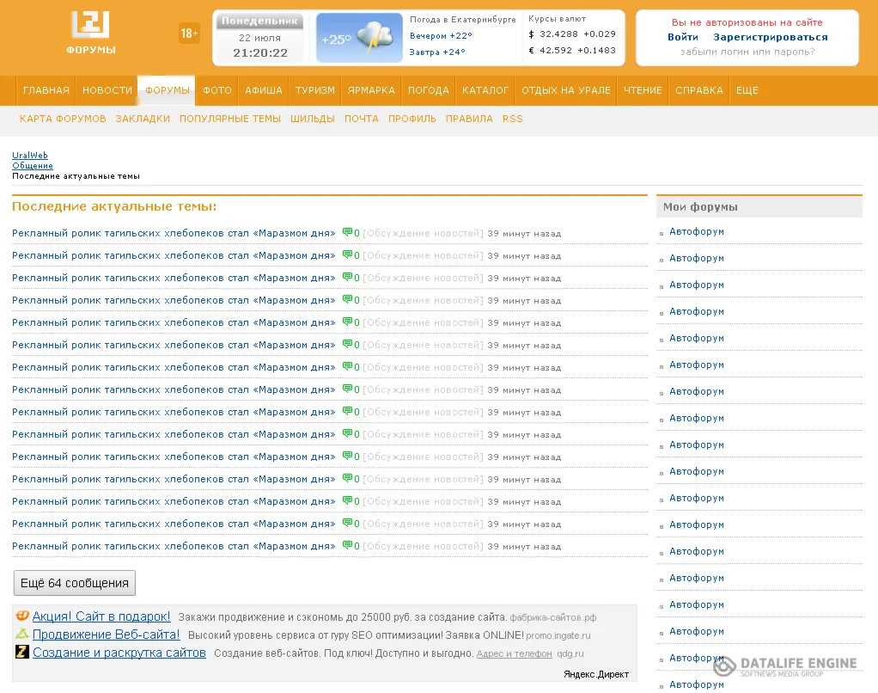
Task: Click the thunderstorm weather icon
Action: pyautogui.click(x=375, y=38)
